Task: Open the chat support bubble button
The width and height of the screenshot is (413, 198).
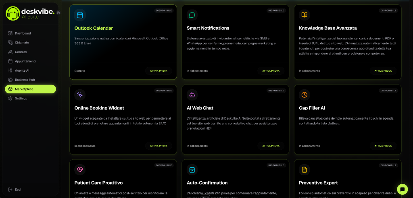Action: click(402, 189)
